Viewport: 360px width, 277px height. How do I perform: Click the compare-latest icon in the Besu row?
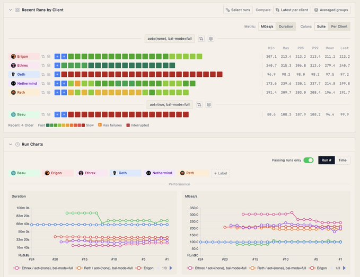tap(43, 114)
